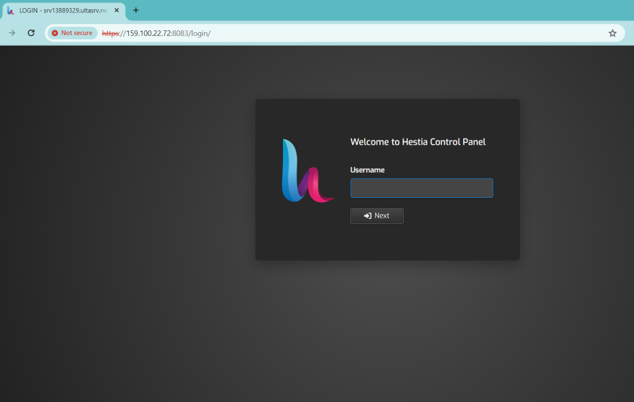634x402 pixels.
Task: Click the red warning icon beside Not secure
Action: tap(55, 33)
